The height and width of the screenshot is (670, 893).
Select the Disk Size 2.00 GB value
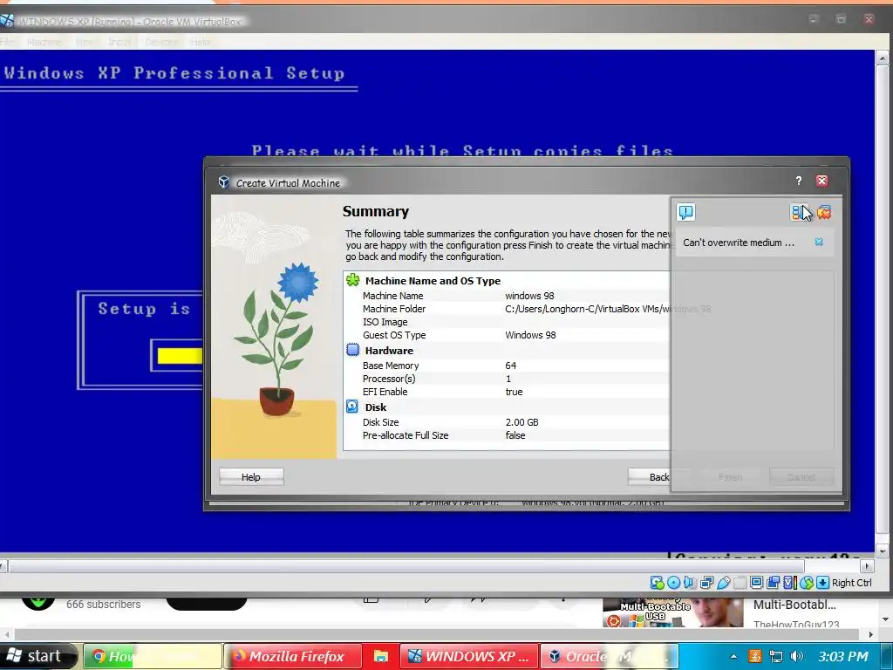click(521, 422)
